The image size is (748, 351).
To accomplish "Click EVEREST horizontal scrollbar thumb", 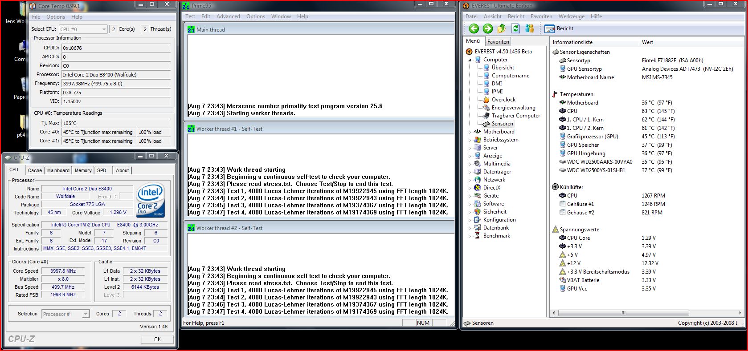I will pos(623,313).
